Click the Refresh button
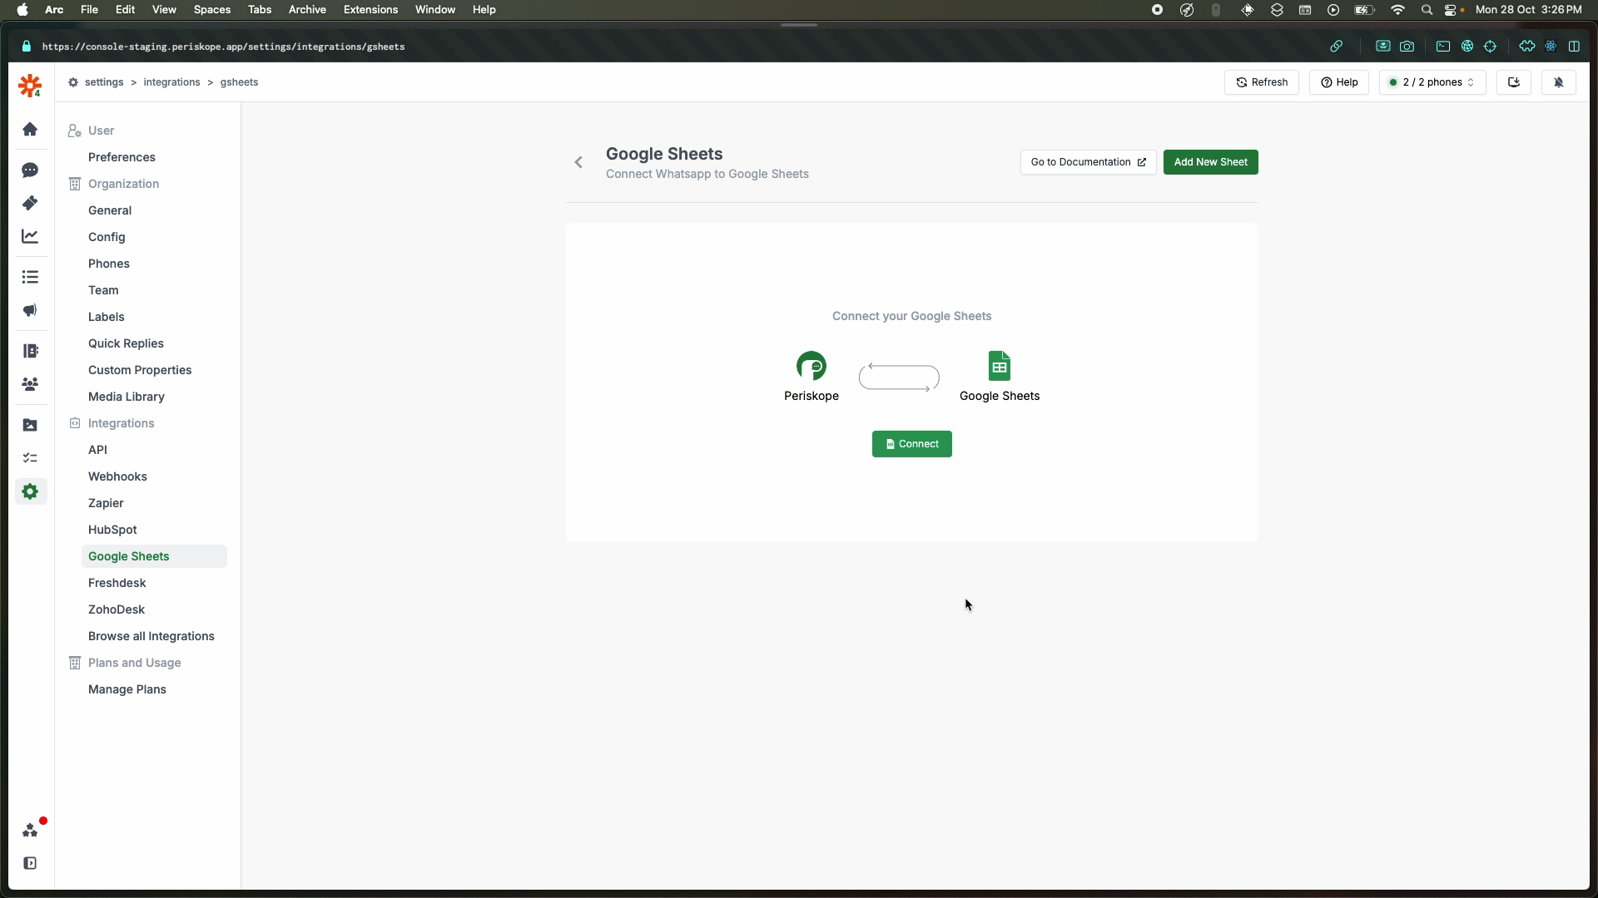The width and height of the screenshot is (1598, 898). tap(1262, 82)
